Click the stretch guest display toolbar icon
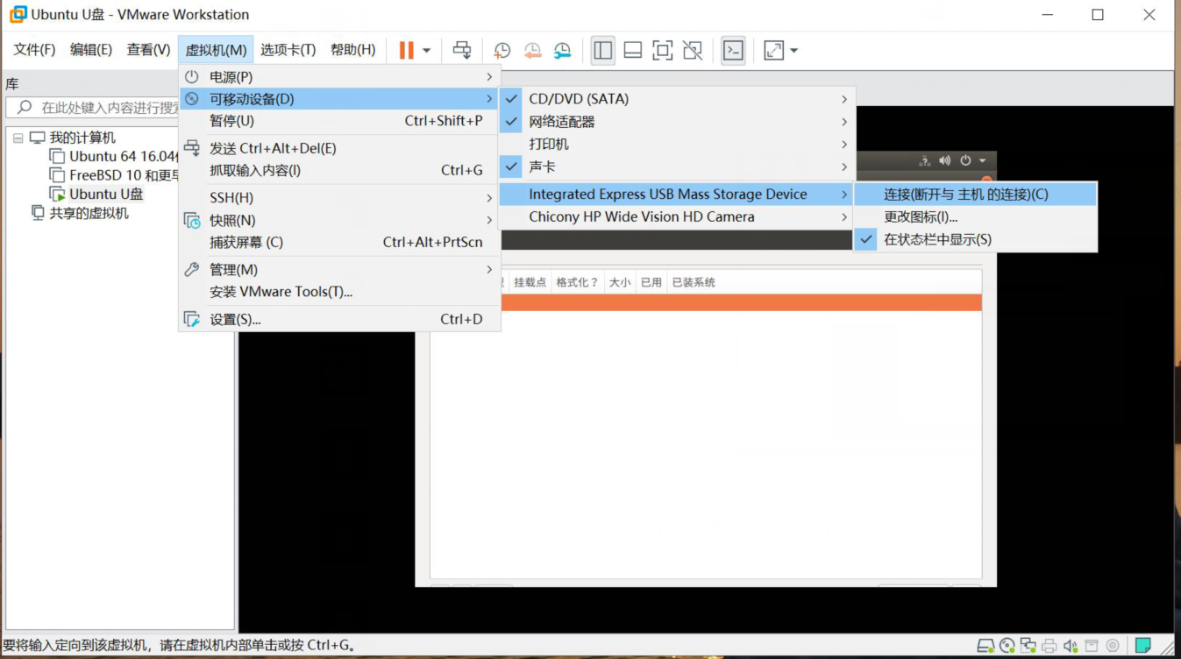 [x=773, y=50]
